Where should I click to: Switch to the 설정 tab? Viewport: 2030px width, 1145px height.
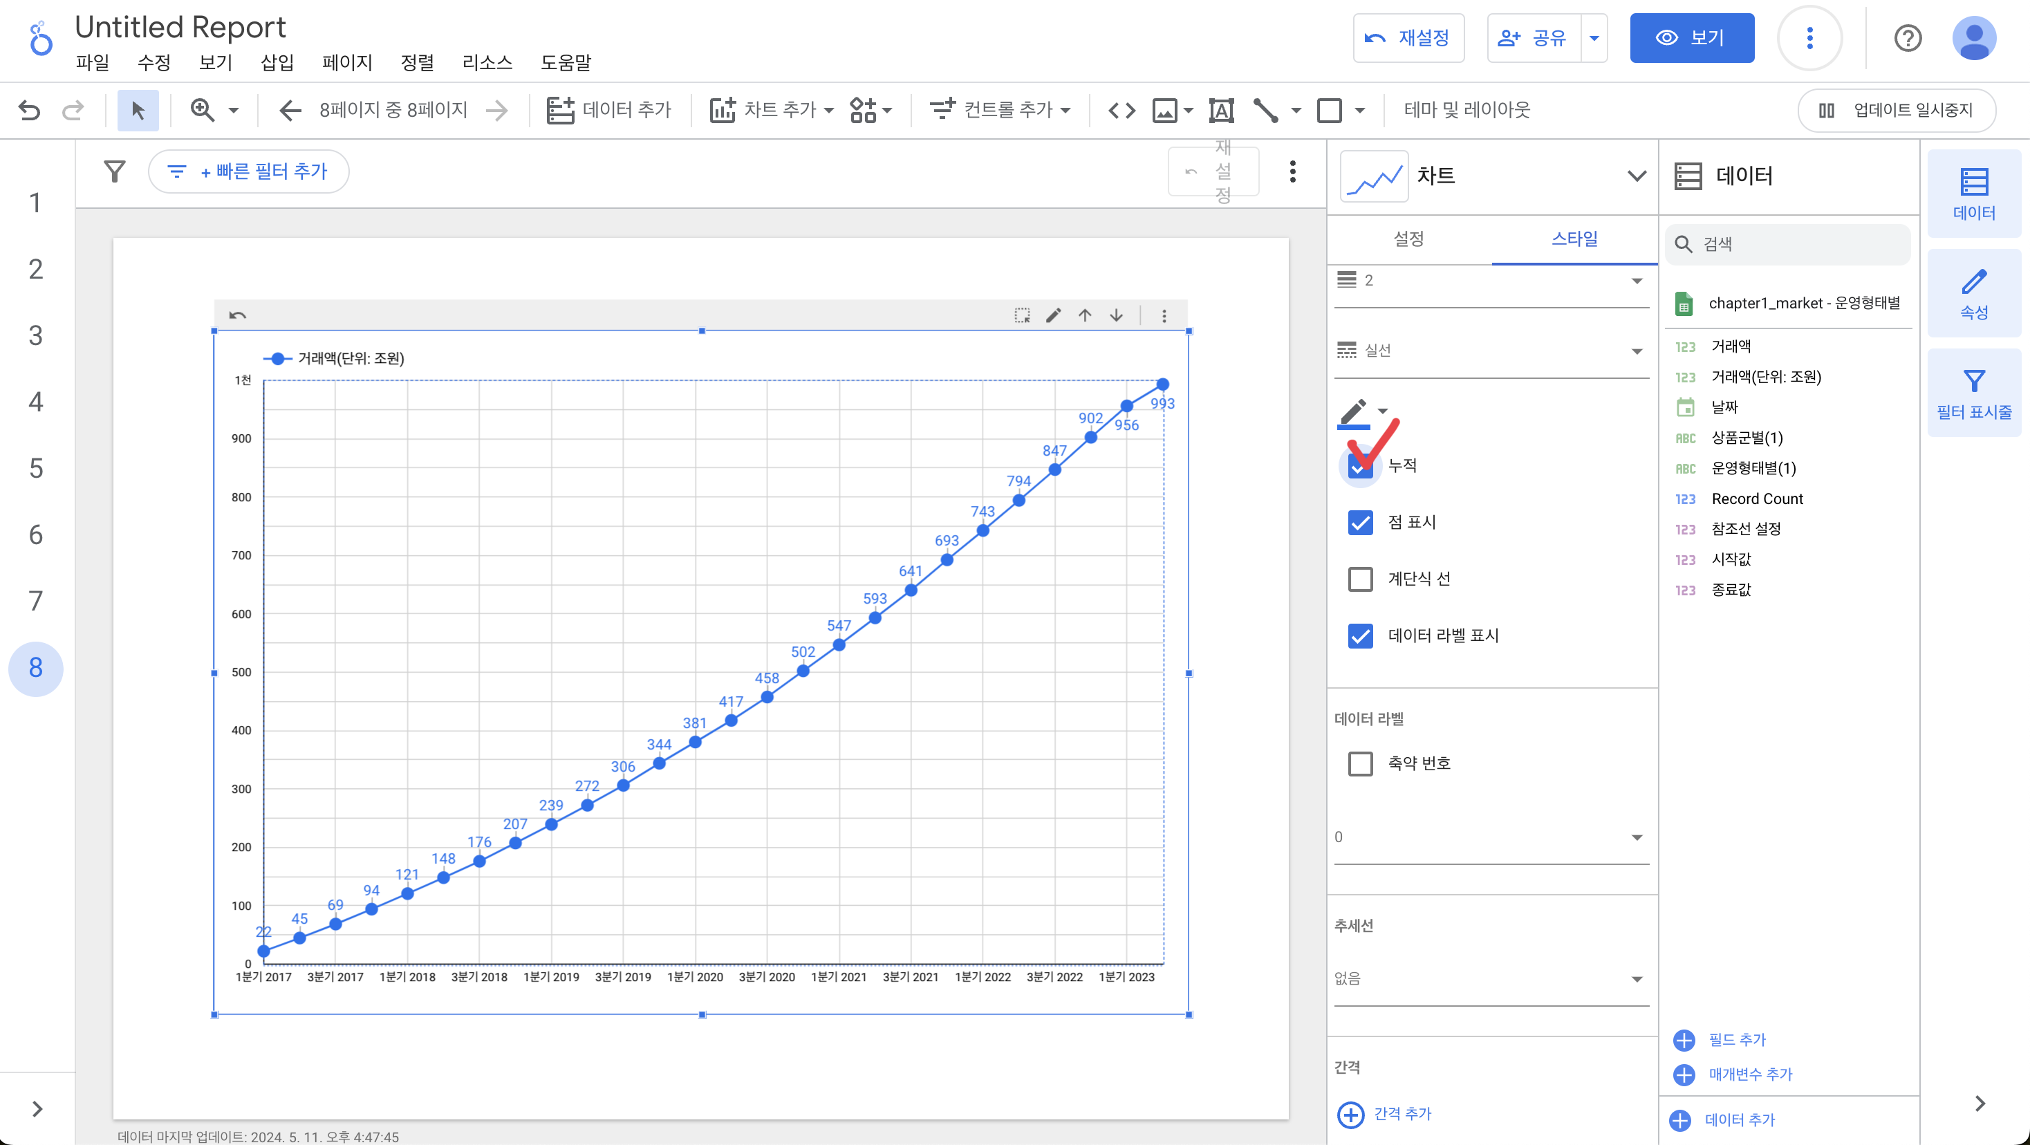tap(1408, 239)
